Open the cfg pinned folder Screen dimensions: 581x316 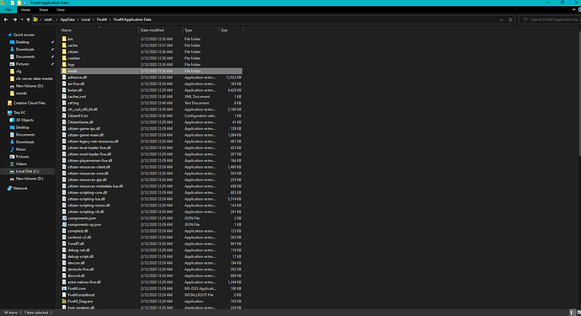pyautogui.click(x=19, y=72)
